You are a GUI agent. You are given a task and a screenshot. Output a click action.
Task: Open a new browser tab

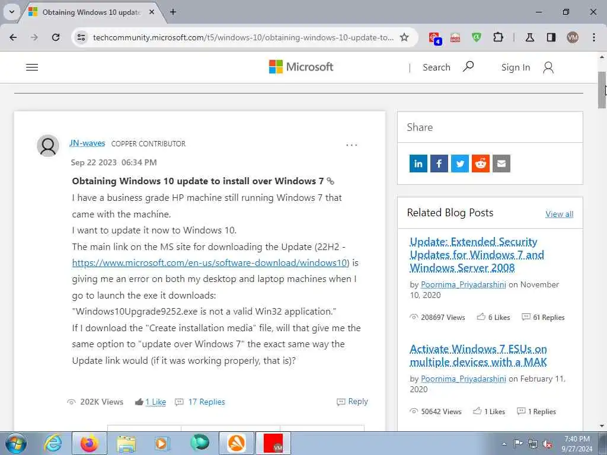point(173,12)
